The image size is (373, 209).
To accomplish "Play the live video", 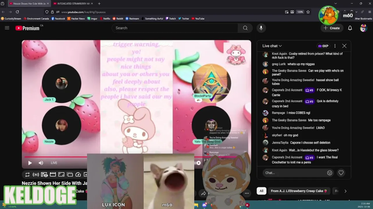I will 30,163.
